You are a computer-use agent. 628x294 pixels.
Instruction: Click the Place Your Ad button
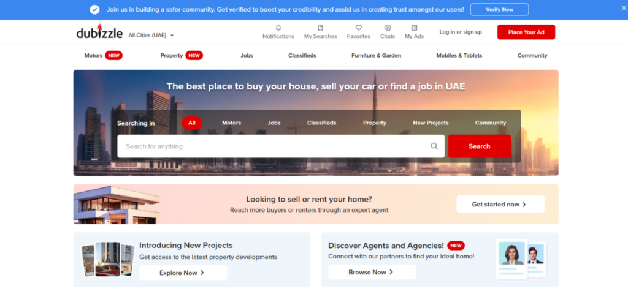click(526, 32)
